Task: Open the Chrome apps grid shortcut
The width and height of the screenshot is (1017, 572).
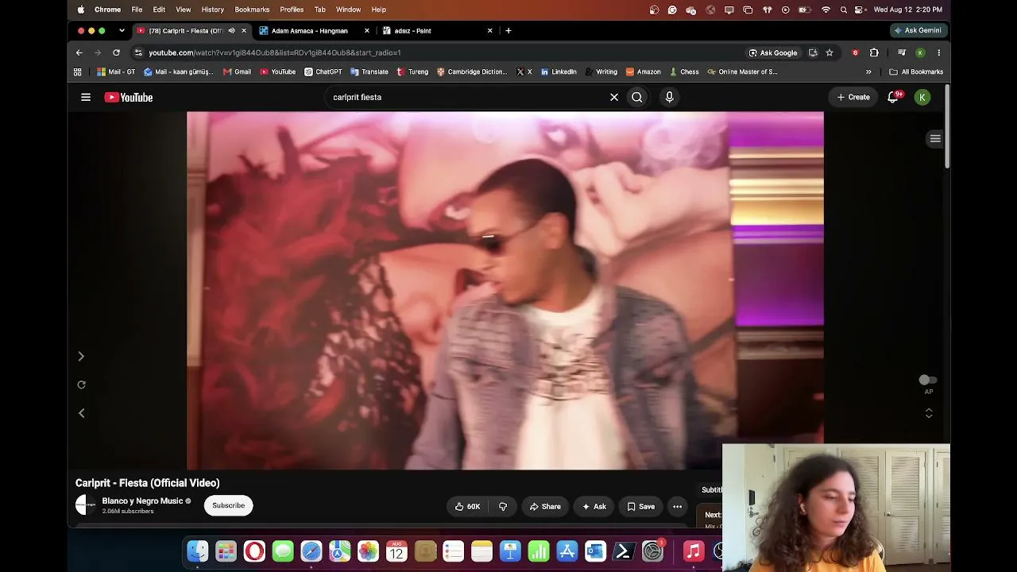Action: pos(77,71)
